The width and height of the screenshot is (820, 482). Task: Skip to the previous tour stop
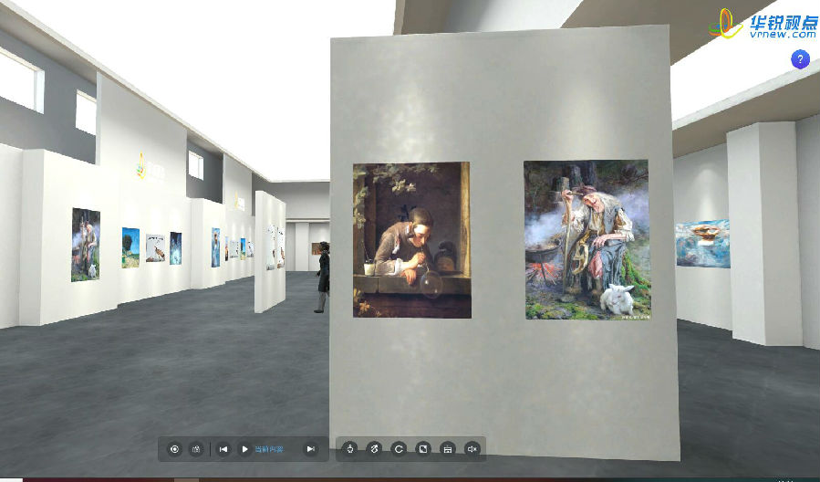223,449
